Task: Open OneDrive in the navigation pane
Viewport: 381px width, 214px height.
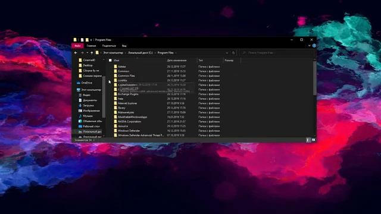Action: 87,83
